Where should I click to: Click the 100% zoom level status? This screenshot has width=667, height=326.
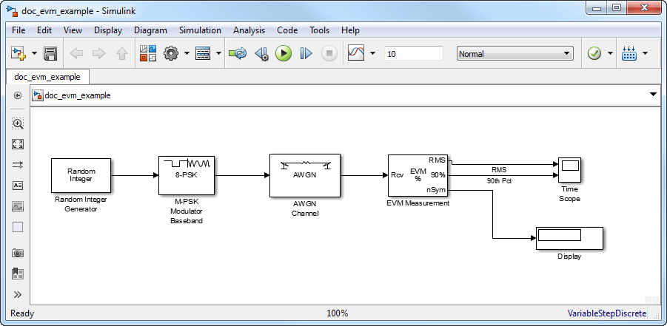338,313
